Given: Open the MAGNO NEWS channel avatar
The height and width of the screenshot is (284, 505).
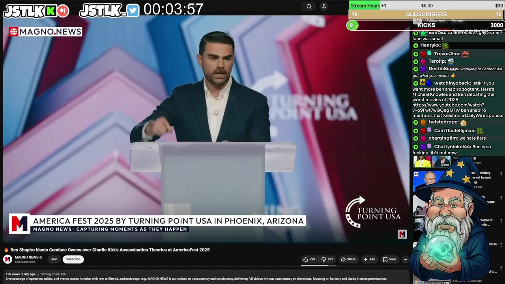Looking at the screenshot, I should 7,259.
